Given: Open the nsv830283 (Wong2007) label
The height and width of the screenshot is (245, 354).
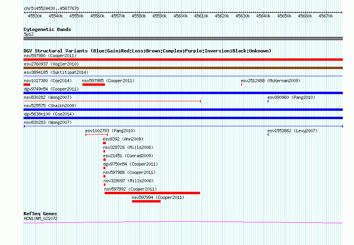Looking at the screenshot, I should pos(48,122).
